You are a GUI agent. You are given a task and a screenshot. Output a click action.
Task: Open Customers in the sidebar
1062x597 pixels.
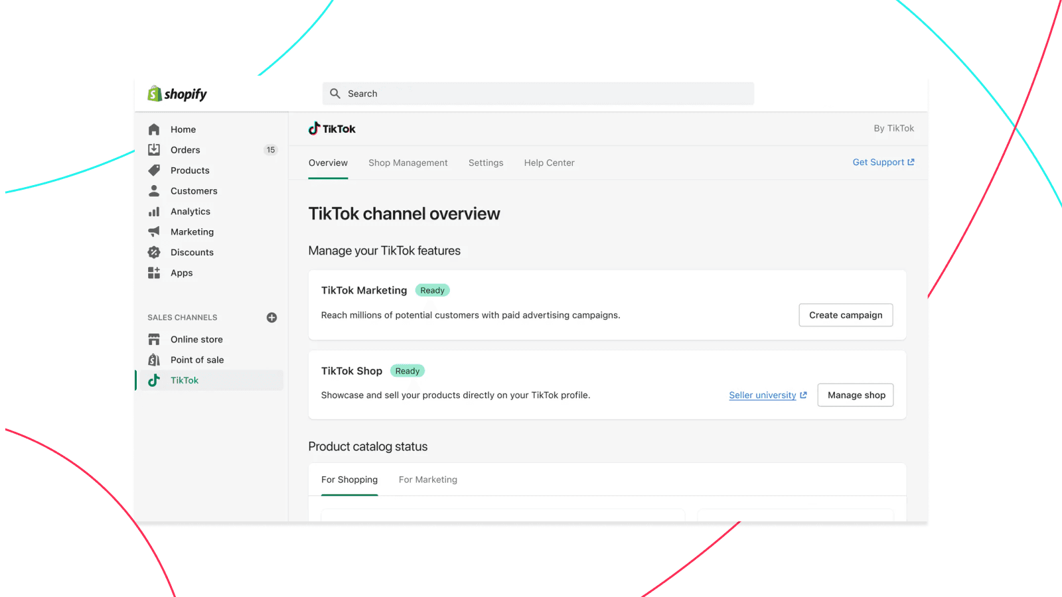[194, 191]
